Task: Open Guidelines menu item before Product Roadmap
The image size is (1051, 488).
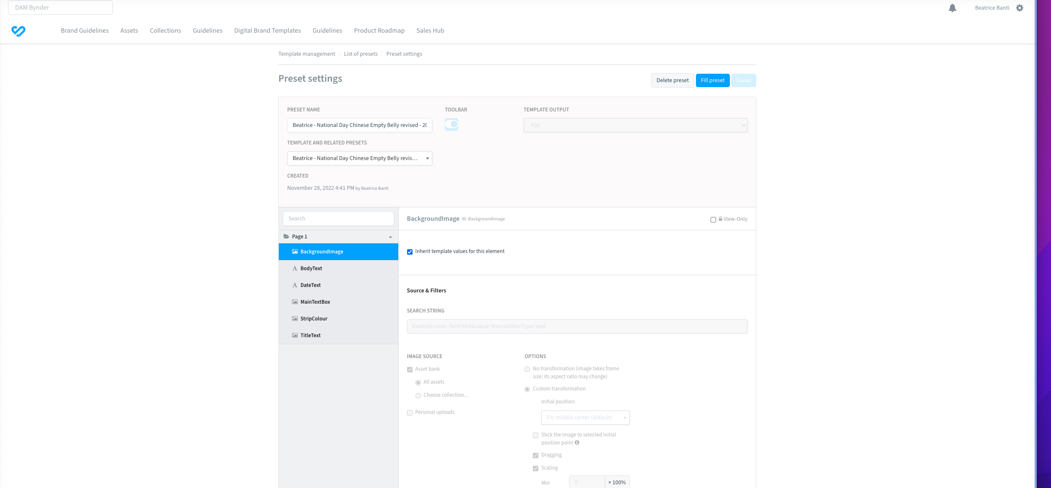Action: 327,31
